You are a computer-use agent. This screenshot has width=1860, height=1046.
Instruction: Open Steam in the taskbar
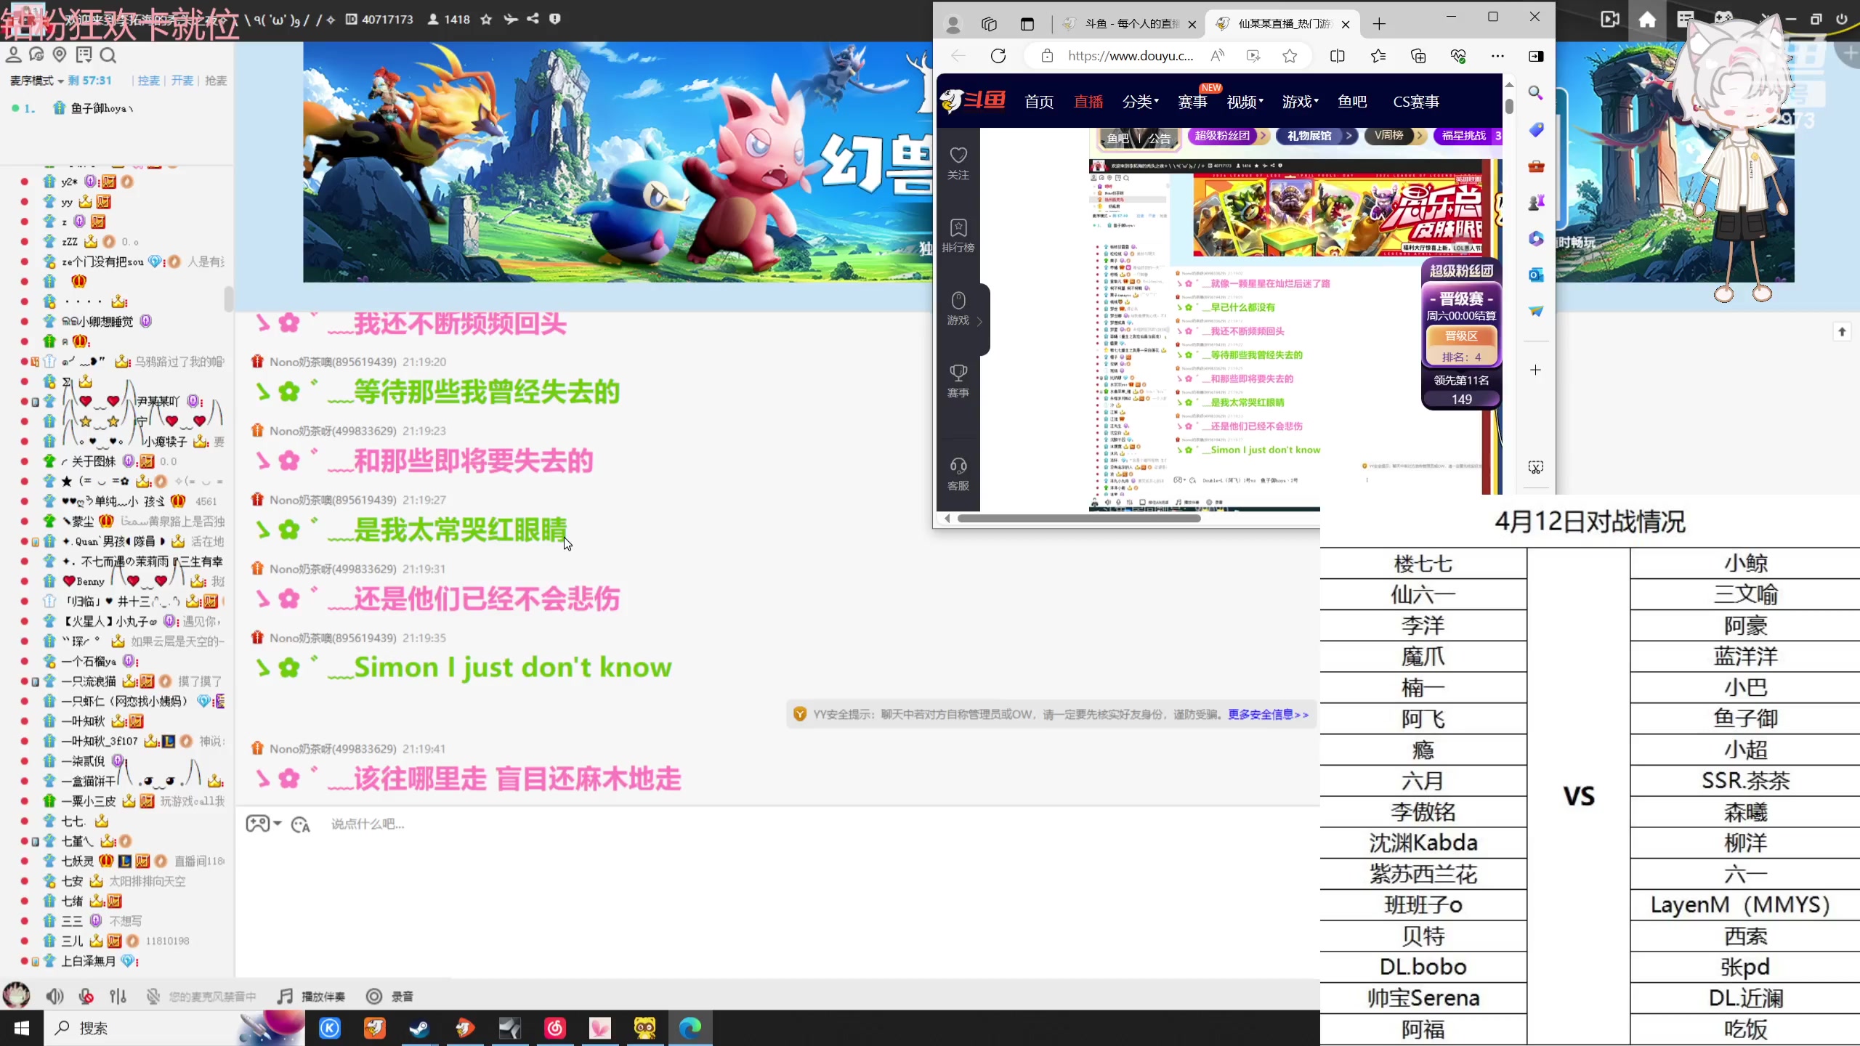(419, 1029)
